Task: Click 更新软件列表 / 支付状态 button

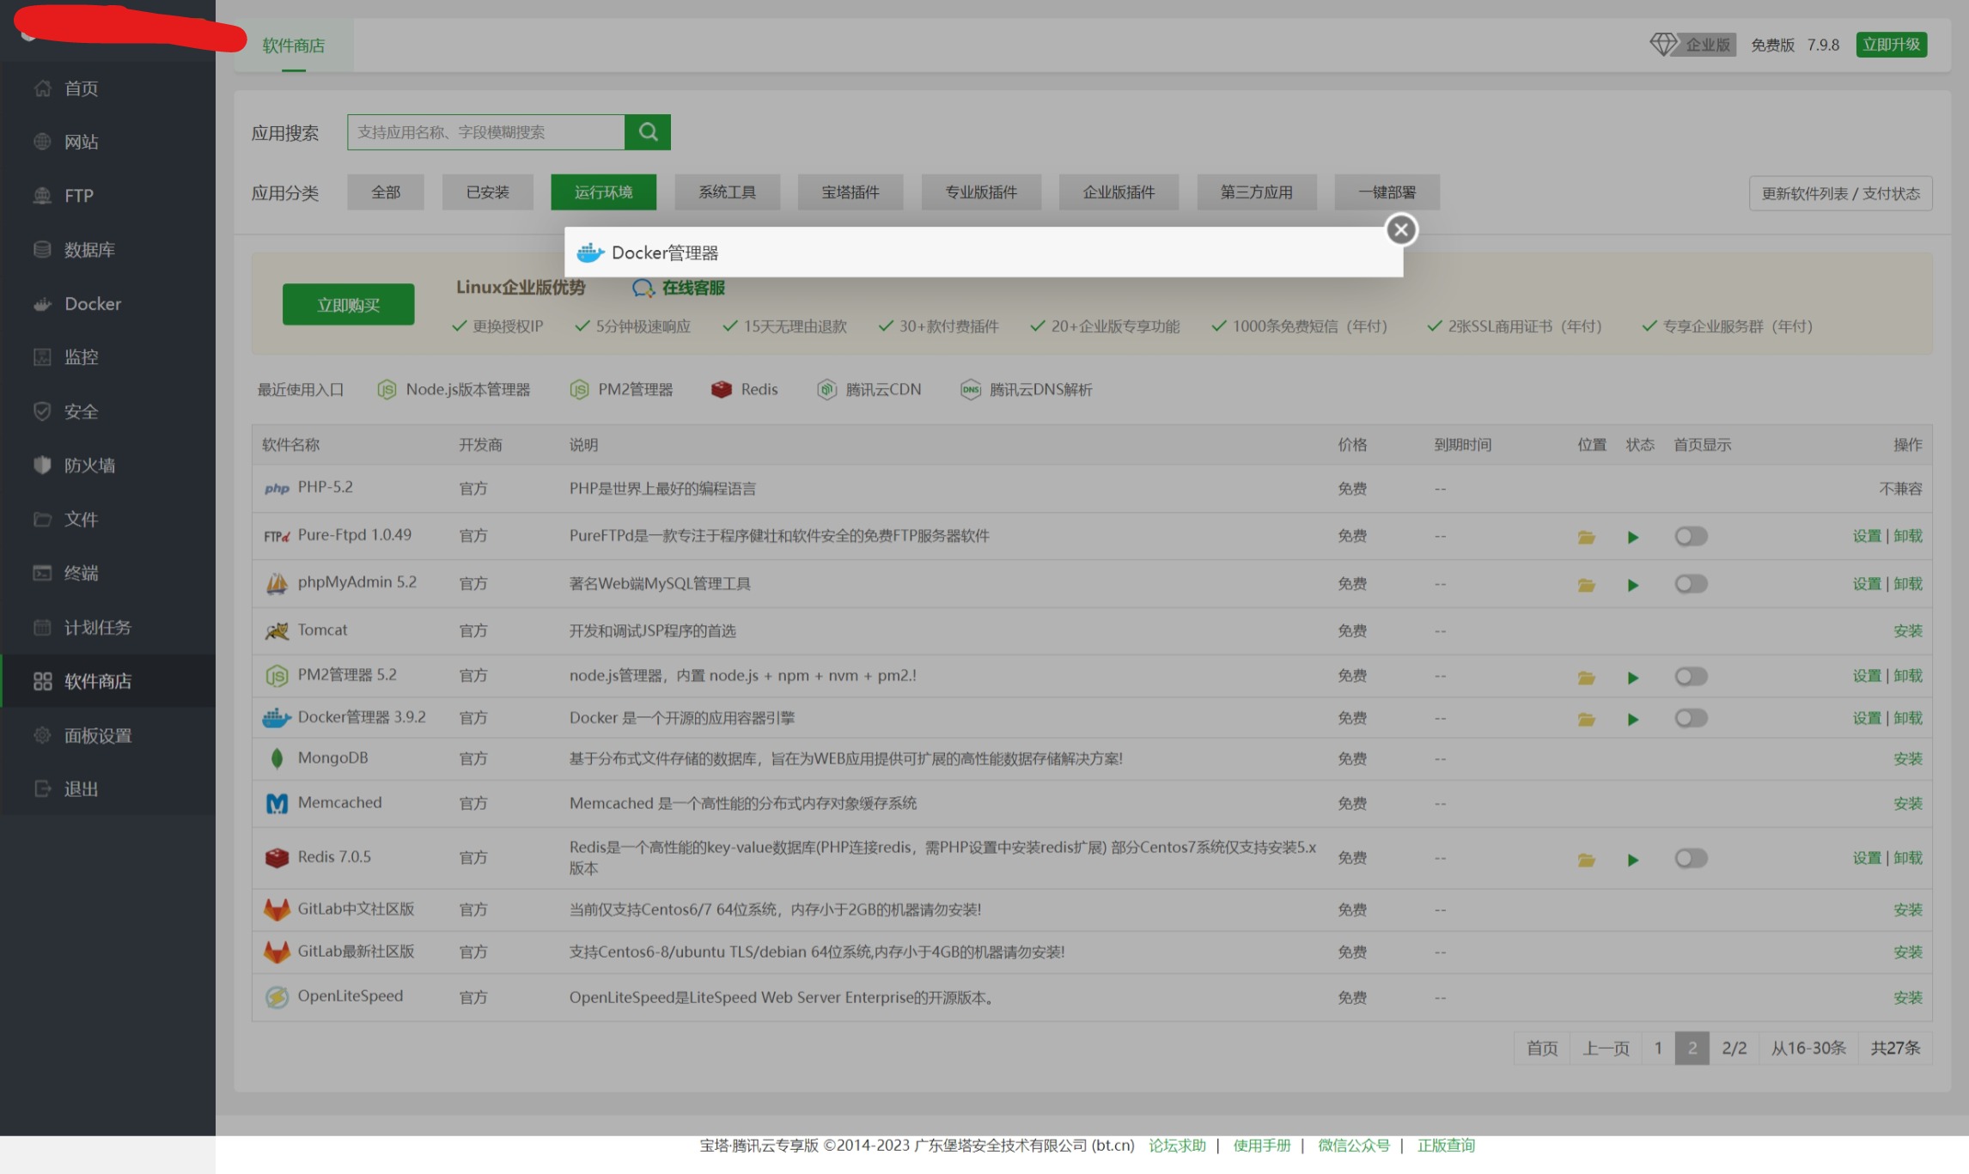Action: 1841,193
